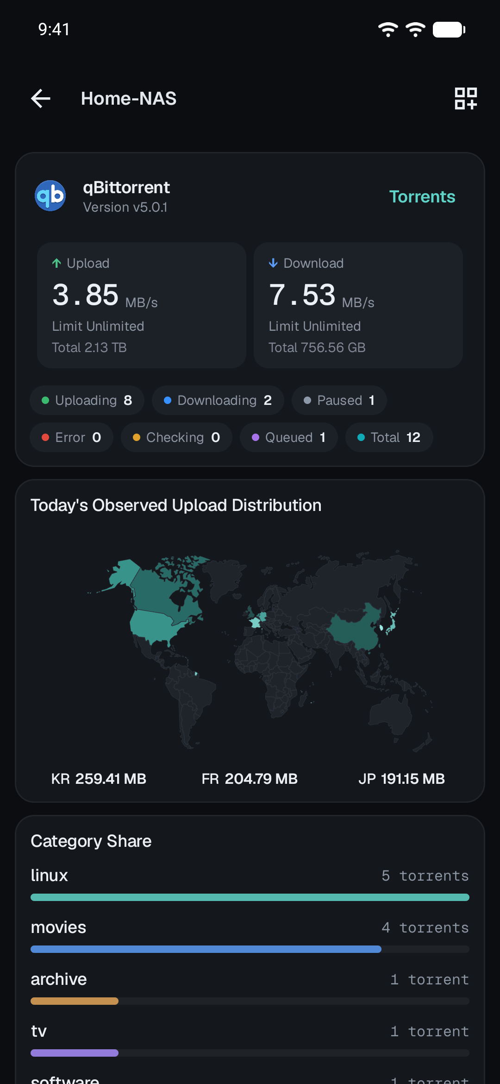Select the Total 12 status chip
The width and height of the screenshot is (500, 1084).
coord(389,437)
